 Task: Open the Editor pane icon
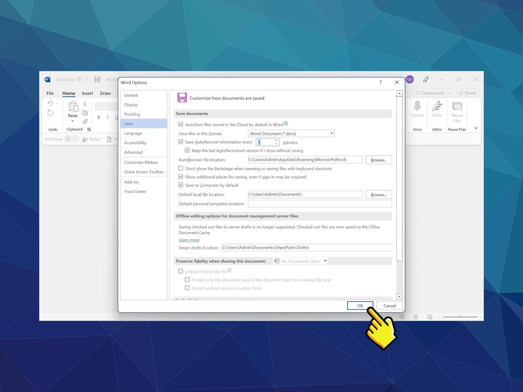pyautogui.click(x=437, y=106)
